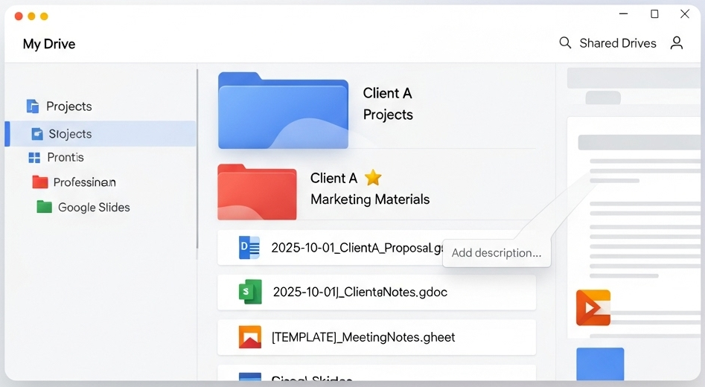Open the large blue Client A Projects folder

click(x=283, y=111)
